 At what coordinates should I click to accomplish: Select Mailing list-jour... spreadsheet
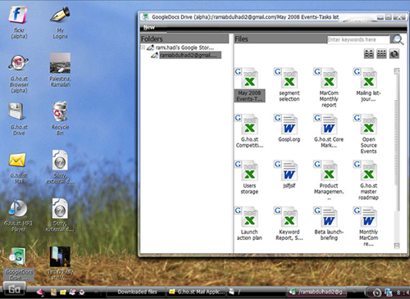(x=368, y=84)
